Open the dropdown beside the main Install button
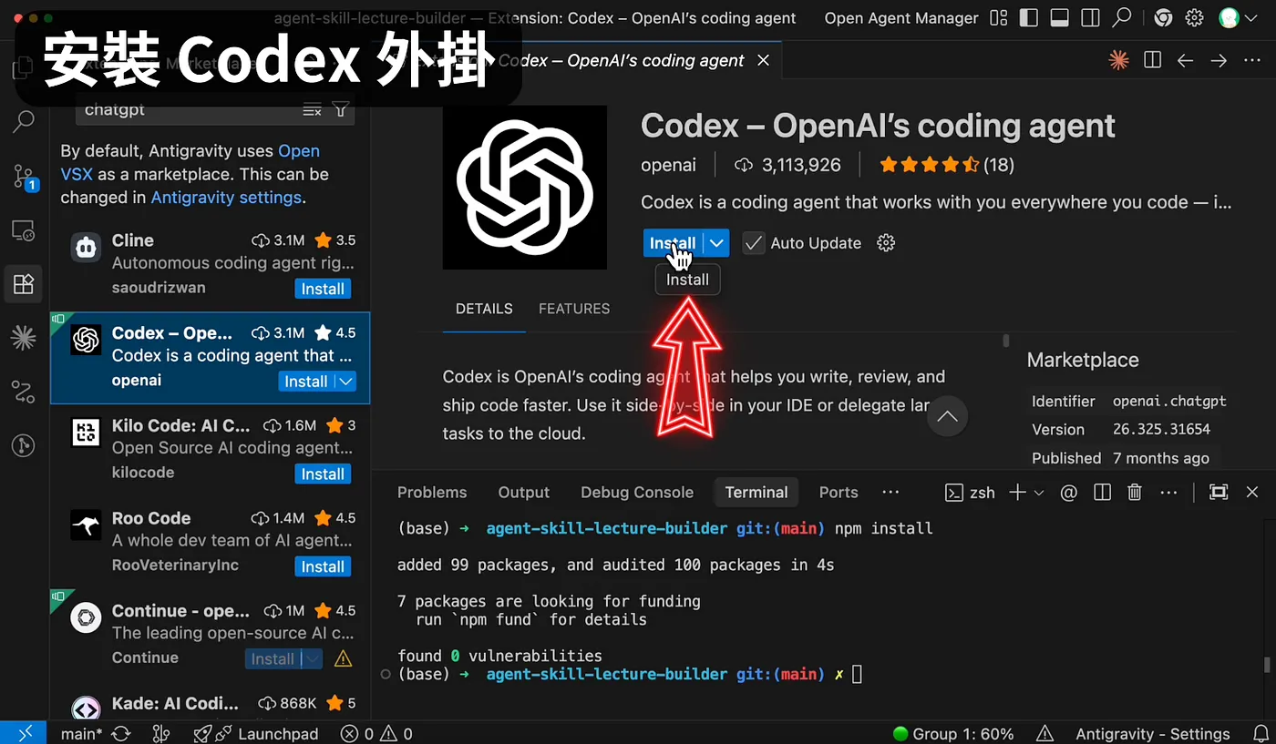Viewport: 1276px width, 744px height. pyautogui.click(x=717, y=243)
